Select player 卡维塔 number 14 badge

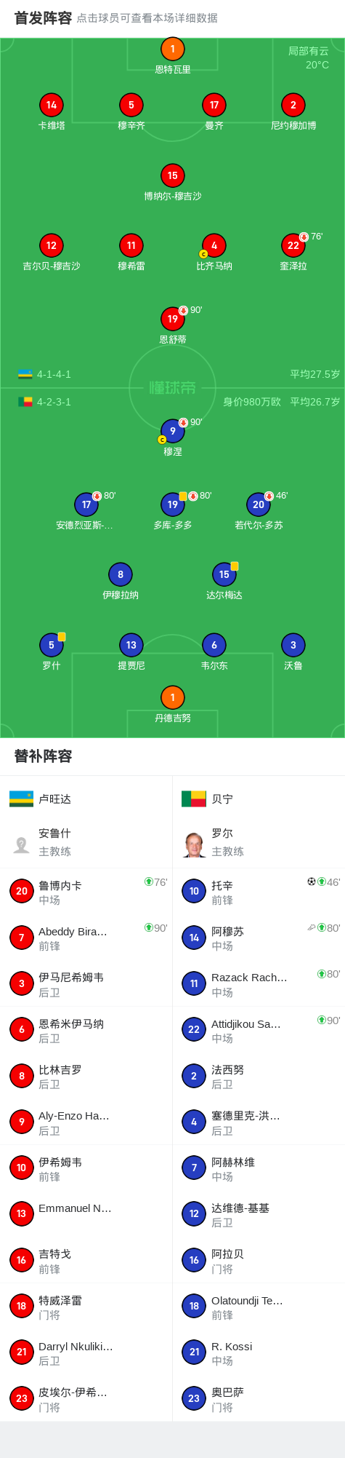pos(52,105)
